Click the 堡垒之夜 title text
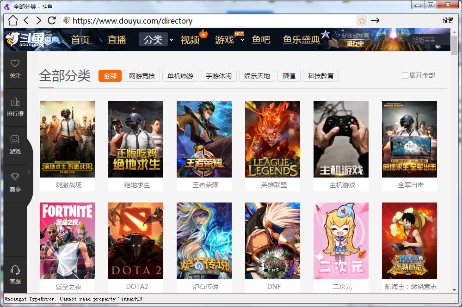This screenshot has width=462, height=307. click(68, 286)
